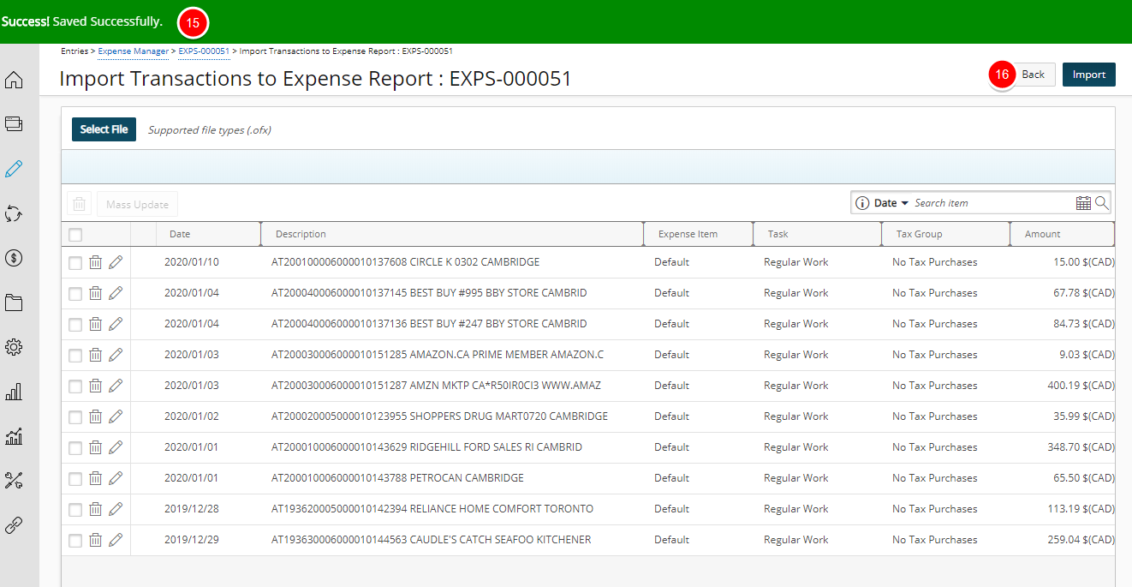Delete the PETROCAN CAMBRIDGE row
Image resolution: width=1132 pixels, height=587 pixels.
pos(96,478)
